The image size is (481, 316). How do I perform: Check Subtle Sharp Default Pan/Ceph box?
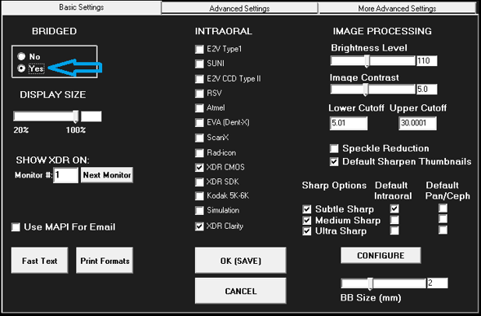[443, 208]
